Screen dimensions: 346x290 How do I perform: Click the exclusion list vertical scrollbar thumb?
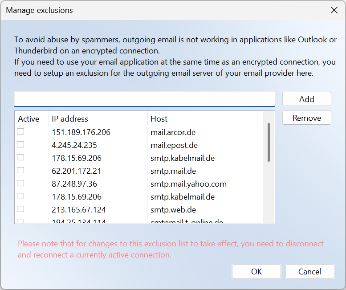(x=269, y=143)
